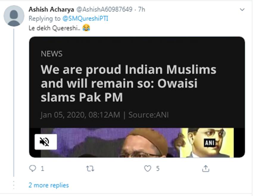Open the tweet options chevron dropdown
Image resolution: width=253 pixels, height=196 pixels.
[242, 10]
